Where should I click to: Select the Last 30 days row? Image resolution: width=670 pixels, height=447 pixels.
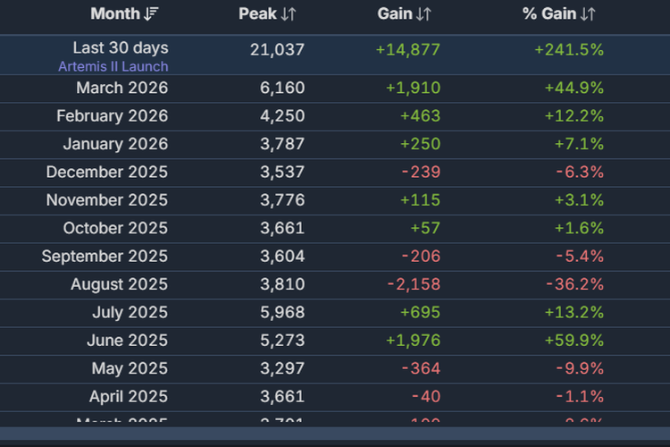335,55
